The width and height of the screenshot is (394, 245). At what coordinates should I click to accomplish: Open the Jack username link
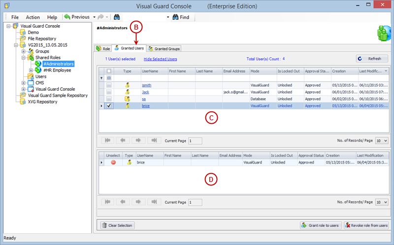145,92
